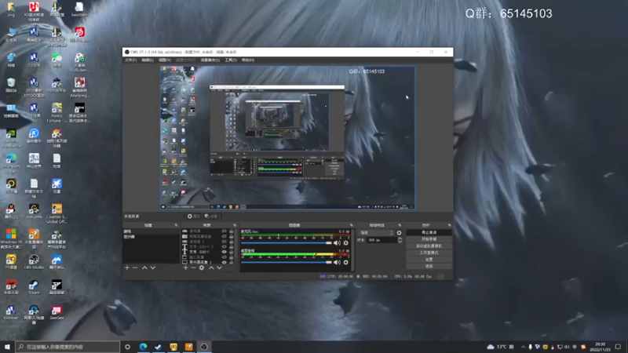The image size is (628, 353).
Task: Open the GeForce Experience desktop shortcut
Action: [x=11, y=138]
